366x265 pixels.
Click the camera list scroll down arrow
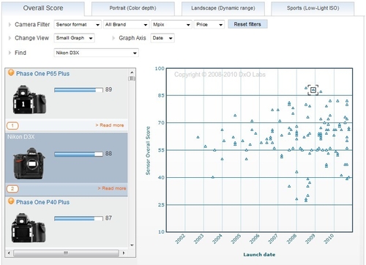click(x=132, y=245)
